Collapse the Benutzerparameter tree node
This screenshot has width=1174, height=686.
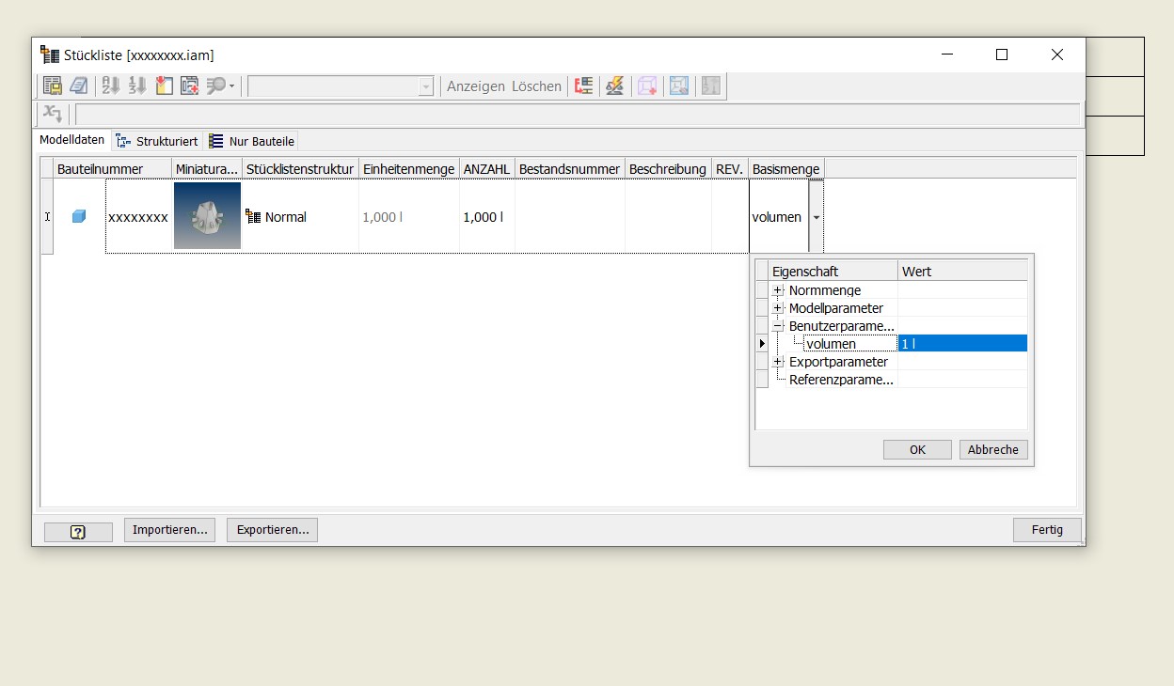tap(778, 326)
